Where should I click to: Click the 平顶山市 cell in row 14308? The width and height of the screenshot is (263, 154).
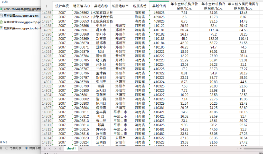[x=120, y=112]
